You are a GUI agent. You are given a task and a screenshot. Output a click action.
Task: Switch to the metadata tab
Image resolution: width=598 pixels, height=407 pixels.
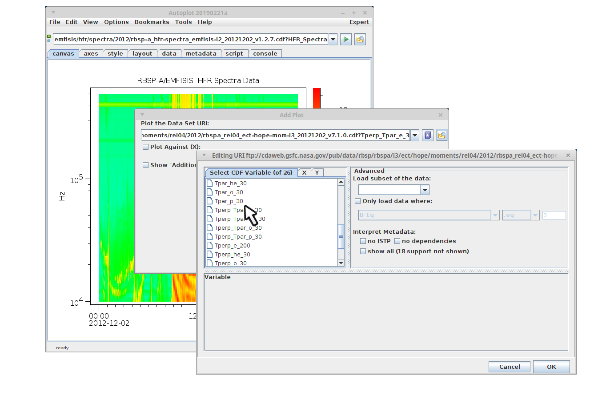(x=201, y=54)
